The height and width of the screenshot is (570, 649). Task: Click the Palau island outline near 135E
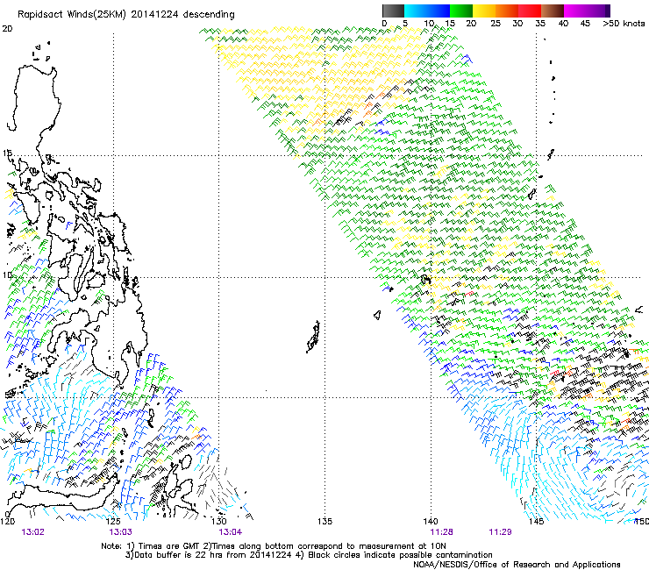(x=313, y=337)
